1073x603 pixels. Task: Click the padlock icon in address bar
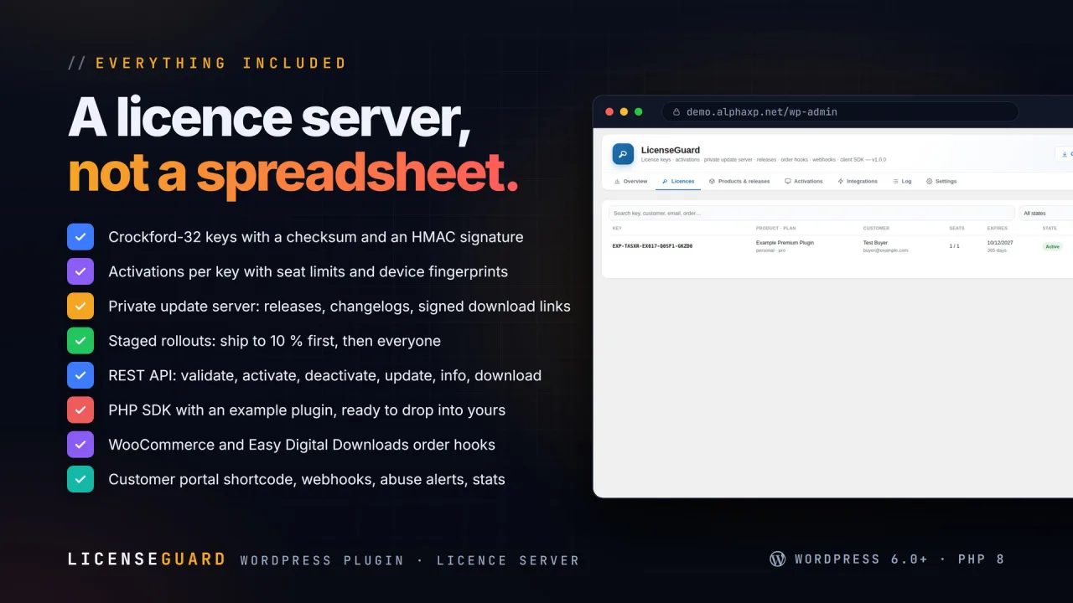(676, 112)
